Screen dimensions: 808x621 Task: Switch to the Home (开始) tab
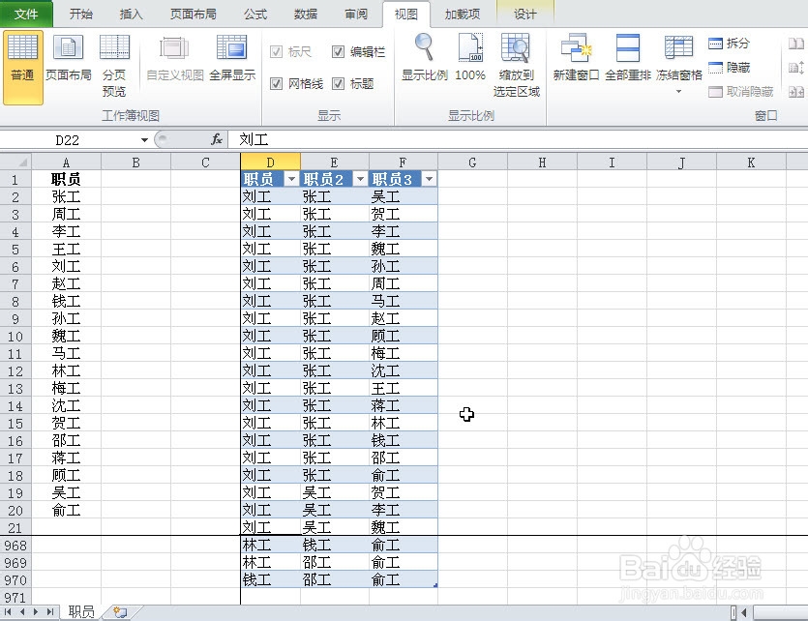[81, 14]
